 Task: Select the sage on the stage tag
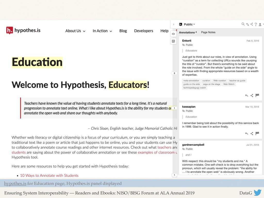pyautogui.click(x=212, y=84)
